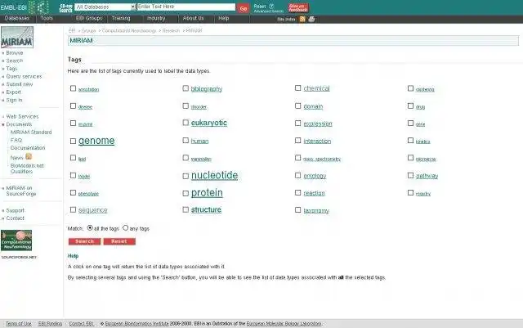Open the Tools menu
This screenshot has width=523, height=328.
pos(47,18)
